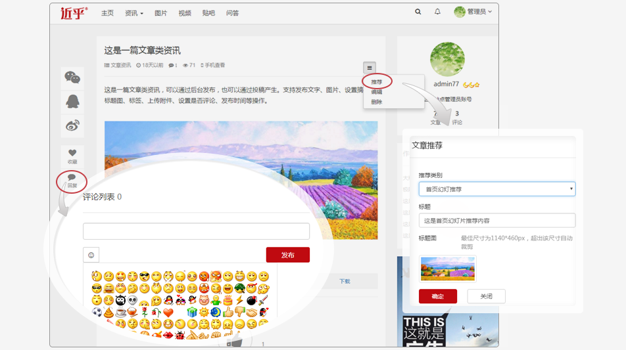The image size is (626, 350).
Task: Click the admin77 username link
Action: coord(446,84)
